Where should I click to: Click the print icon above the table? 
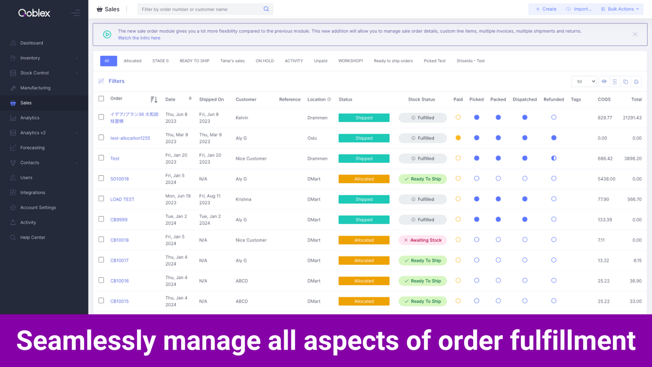click(636, 82)
